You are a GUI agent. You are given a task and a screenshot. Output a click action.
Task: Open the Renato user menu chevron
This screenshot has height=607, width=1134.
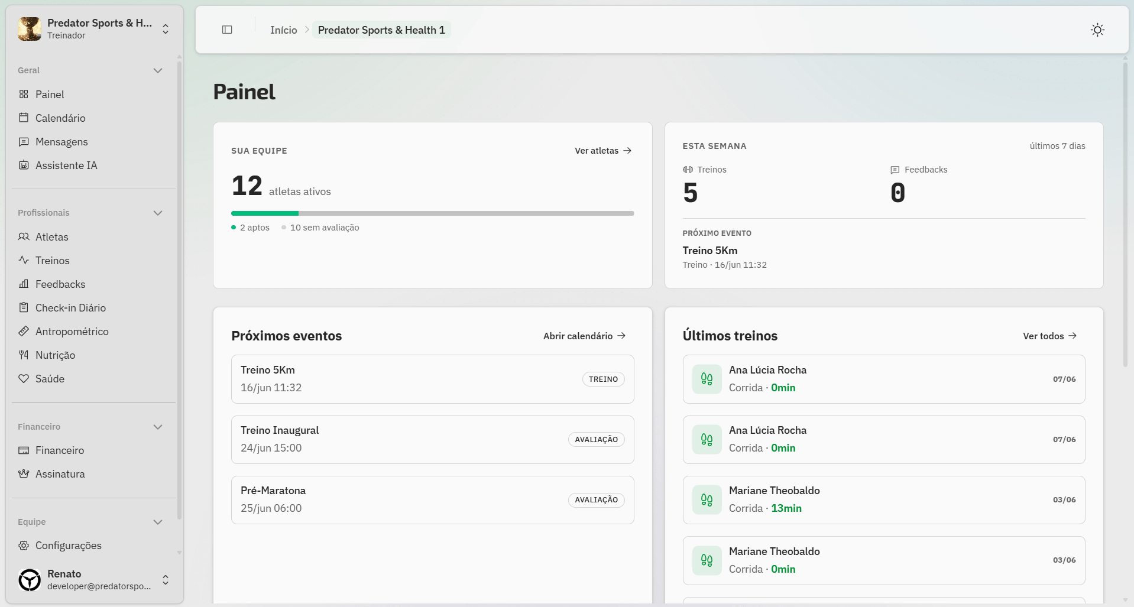tap(166, 580)
